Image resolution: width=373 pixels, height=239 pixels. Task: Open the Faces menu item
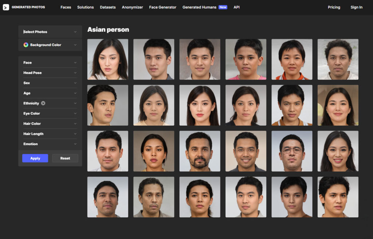[x=66, y=7]
